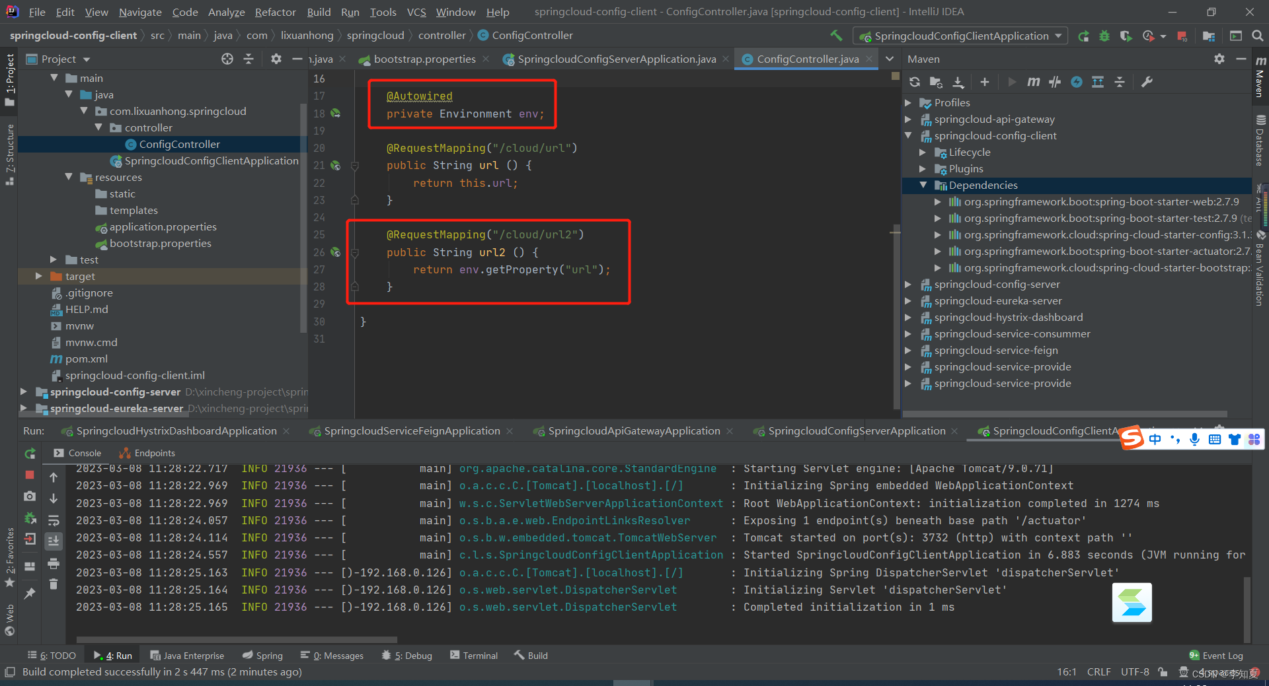Image resolution: width=1269 pixels, height=686 pixels.
Task: Open Maven settings wrench icon
Action: coord(1147,82)
